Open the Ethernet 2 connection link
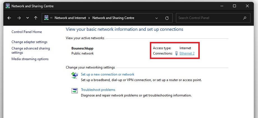258x118 pixels. pos(187,53)
